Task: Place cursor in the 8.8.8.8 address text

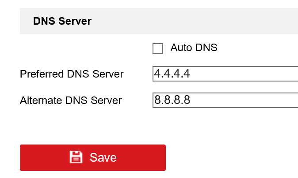Action: pyautogui.click(x=172, y=100)
